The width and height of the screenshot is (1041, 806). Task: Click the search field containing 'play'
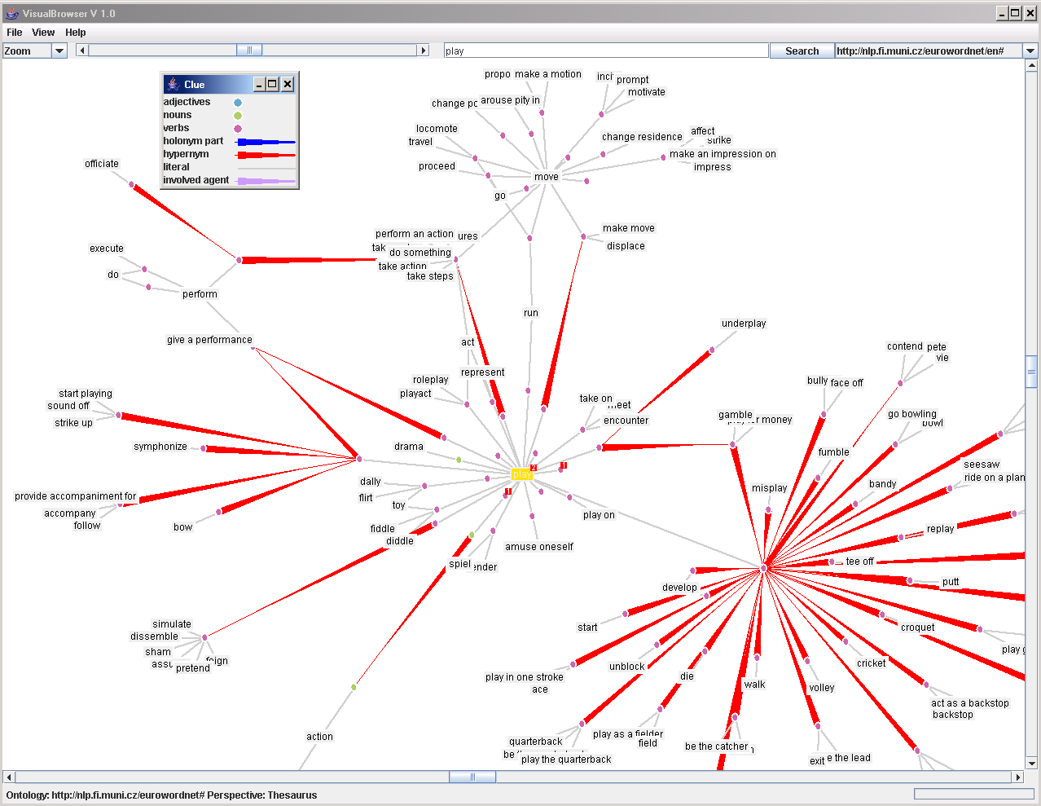606,51
